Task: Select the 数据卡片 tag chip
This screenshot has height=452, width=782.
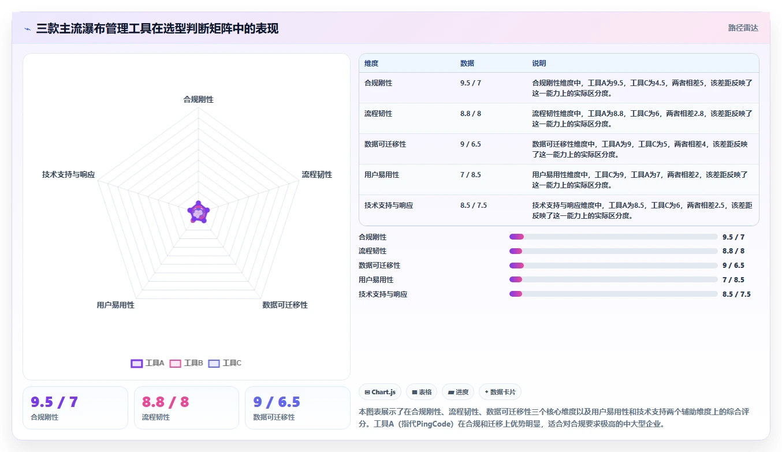Action: [x=500, y=392]
